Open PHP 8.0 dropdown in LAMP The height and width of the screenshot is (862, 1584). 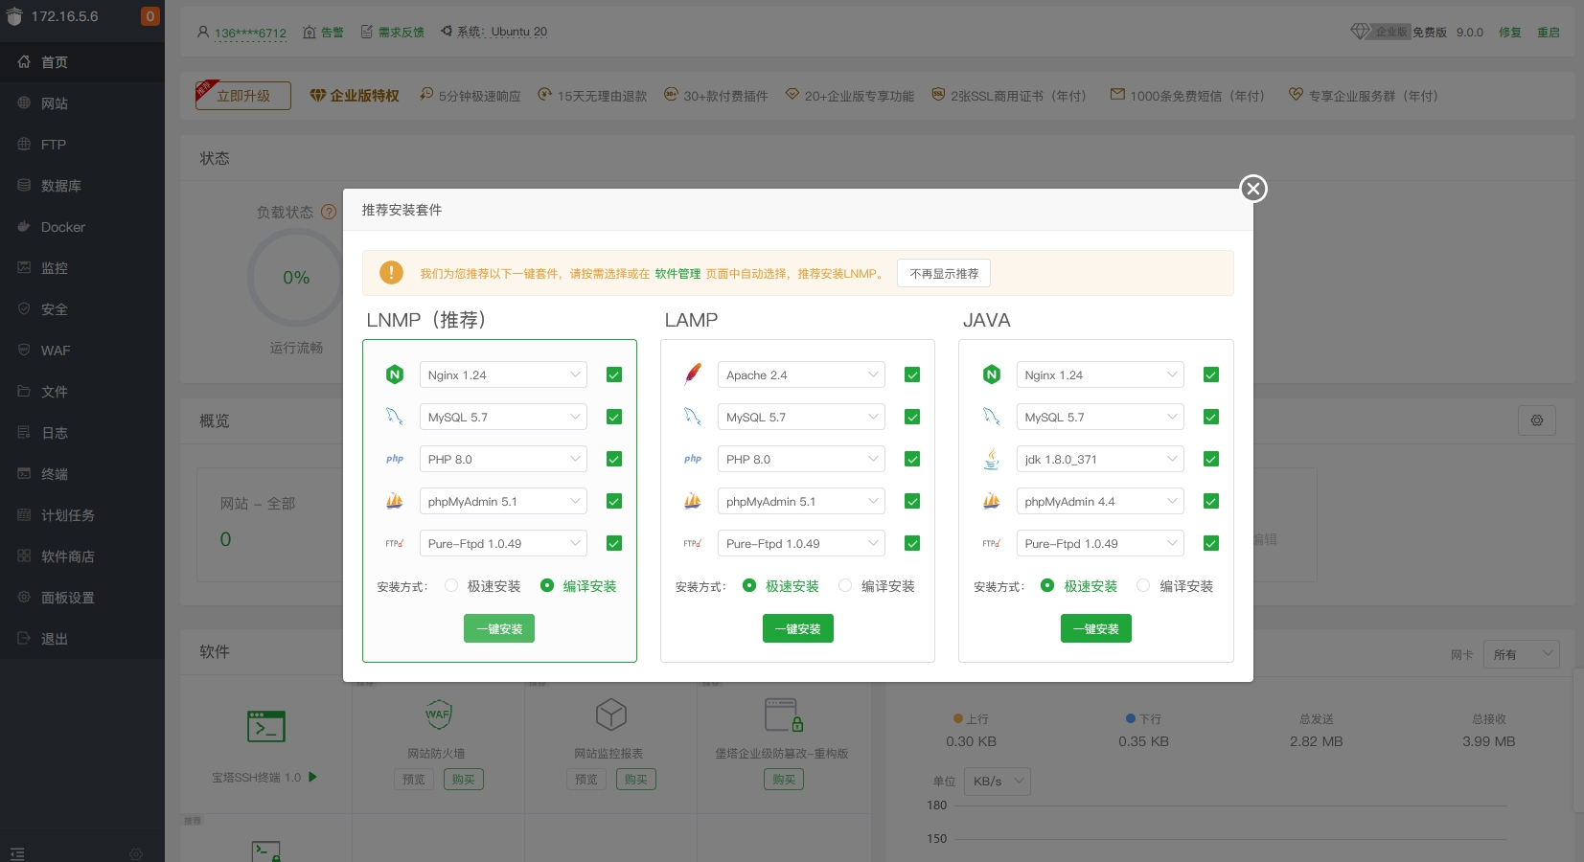[801, 459]
